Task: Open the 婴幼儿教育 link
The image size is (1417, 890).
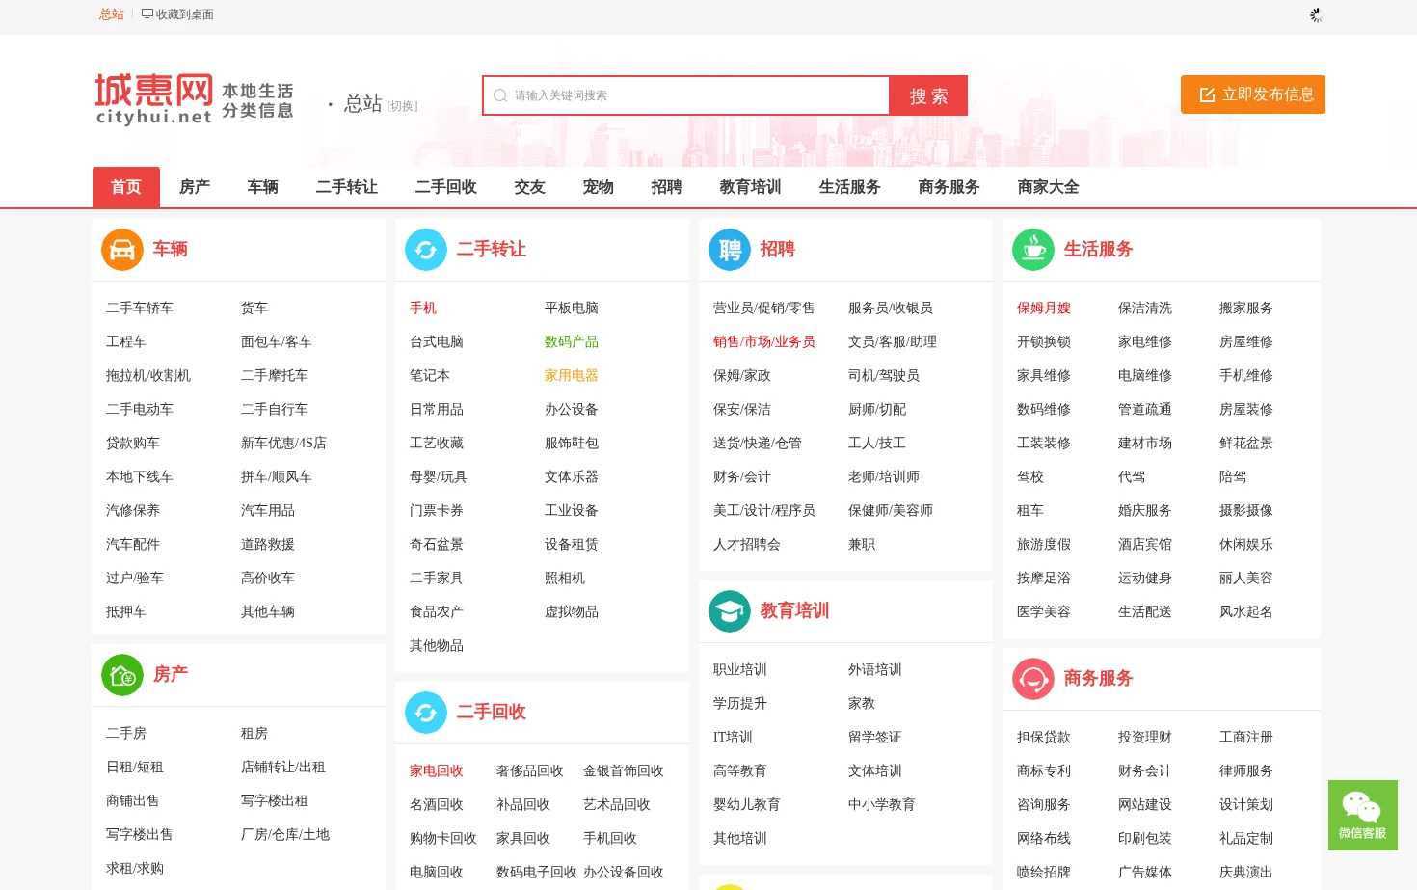Action: (747, 805)
